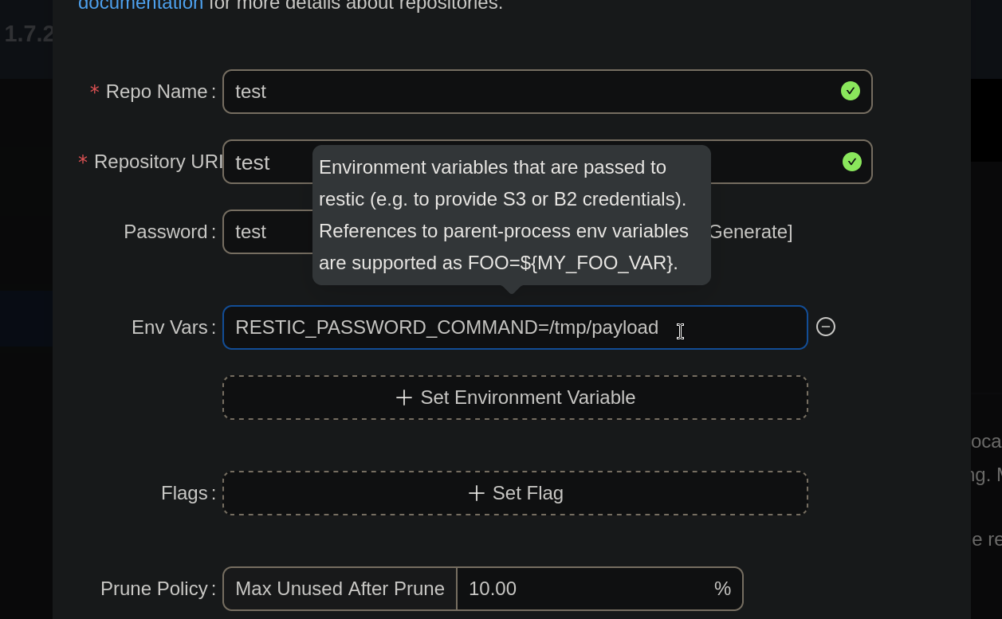Click the plus icon beside Set Flag

tap(476, 493)
